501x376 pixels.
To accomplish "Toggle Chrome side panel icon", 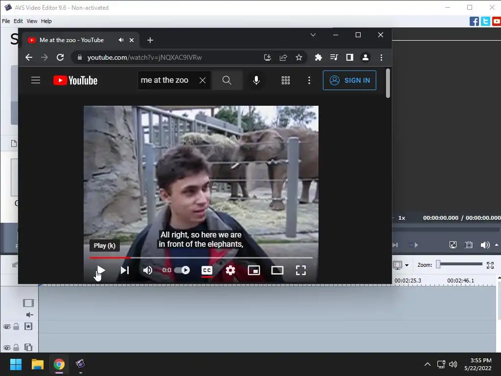I will 349,58.
